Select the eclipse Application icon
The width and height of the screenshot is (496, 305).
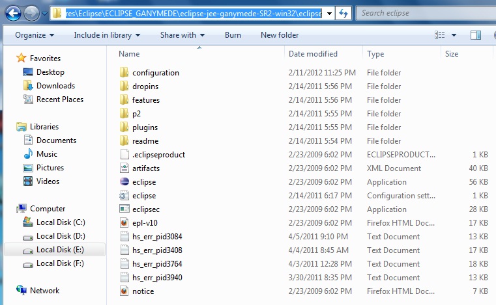click(124, 181)
